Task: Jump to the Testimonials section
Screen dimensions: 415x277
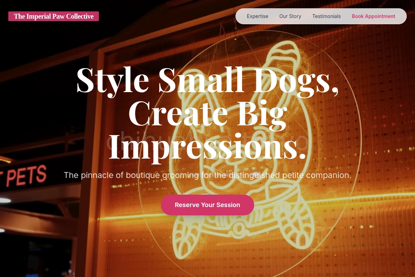Action: 326,16
